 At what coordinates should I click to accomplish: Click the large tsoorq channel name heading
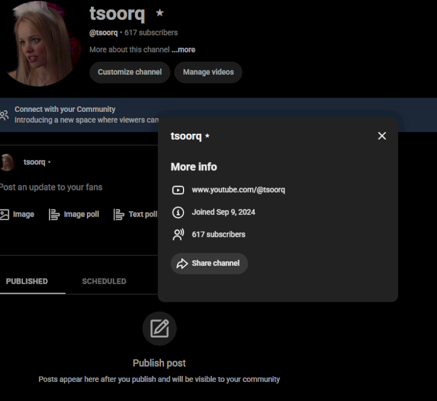(x=117, y=13)
